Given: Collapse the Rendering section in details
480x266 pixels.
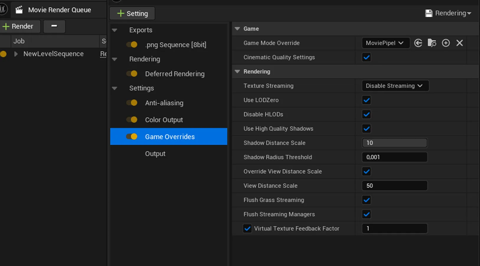Looking at the screenshot, I should click(237, 71).
